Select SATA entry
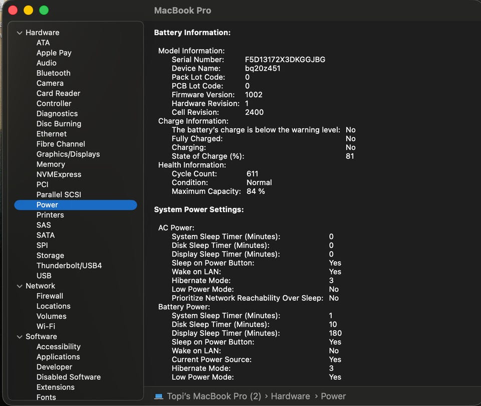Viewport: 481px width, 406px height. (x=46, y=235)
